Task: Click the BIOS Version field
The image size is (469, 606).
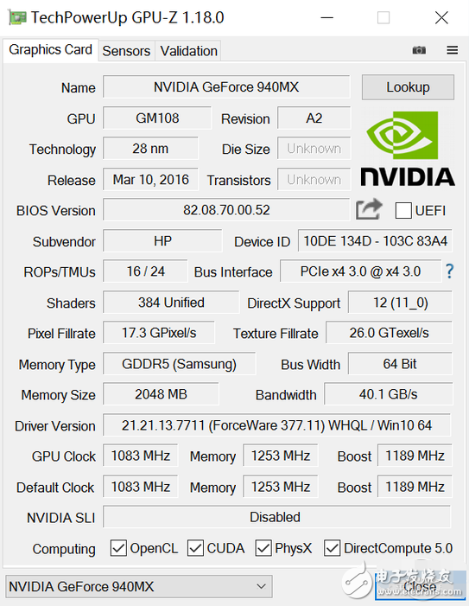Action: [x=226, y=210]
